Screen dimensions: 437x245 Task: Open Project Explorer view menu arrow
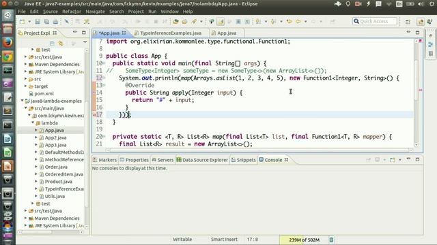pos(85,42)
